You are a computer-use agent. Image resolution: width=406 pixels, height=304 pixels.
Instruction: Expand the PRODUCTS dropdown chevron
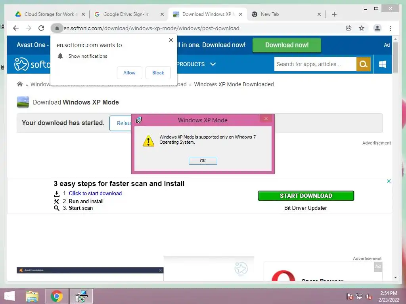pyautogui.click(x=213, y=64)
